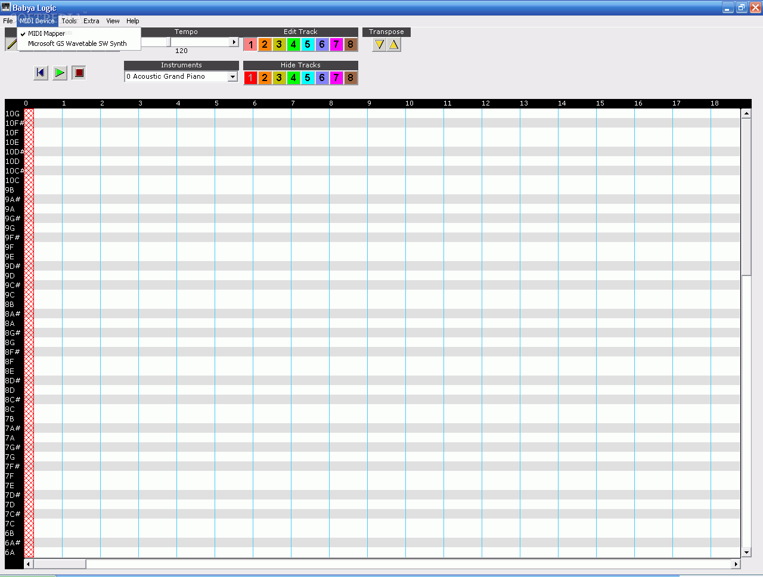Click scroll-down arrow of piano roll

coord(746,553)
